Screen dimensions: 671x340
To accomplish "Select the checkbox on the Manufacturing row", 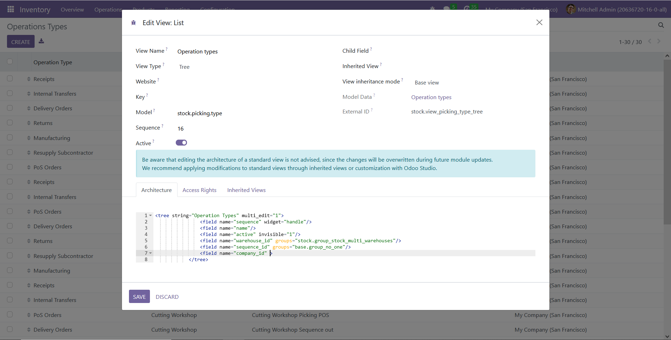I will 9,137.
